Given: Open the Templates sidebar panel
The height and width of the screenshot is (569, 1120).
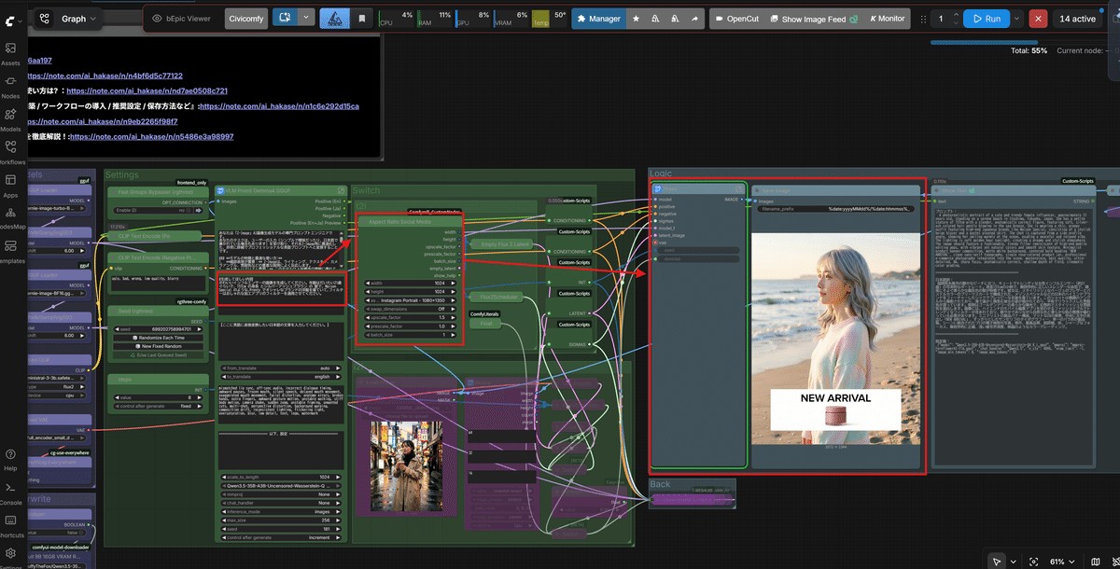Looking at the screenshot, I should pos(10,251).
